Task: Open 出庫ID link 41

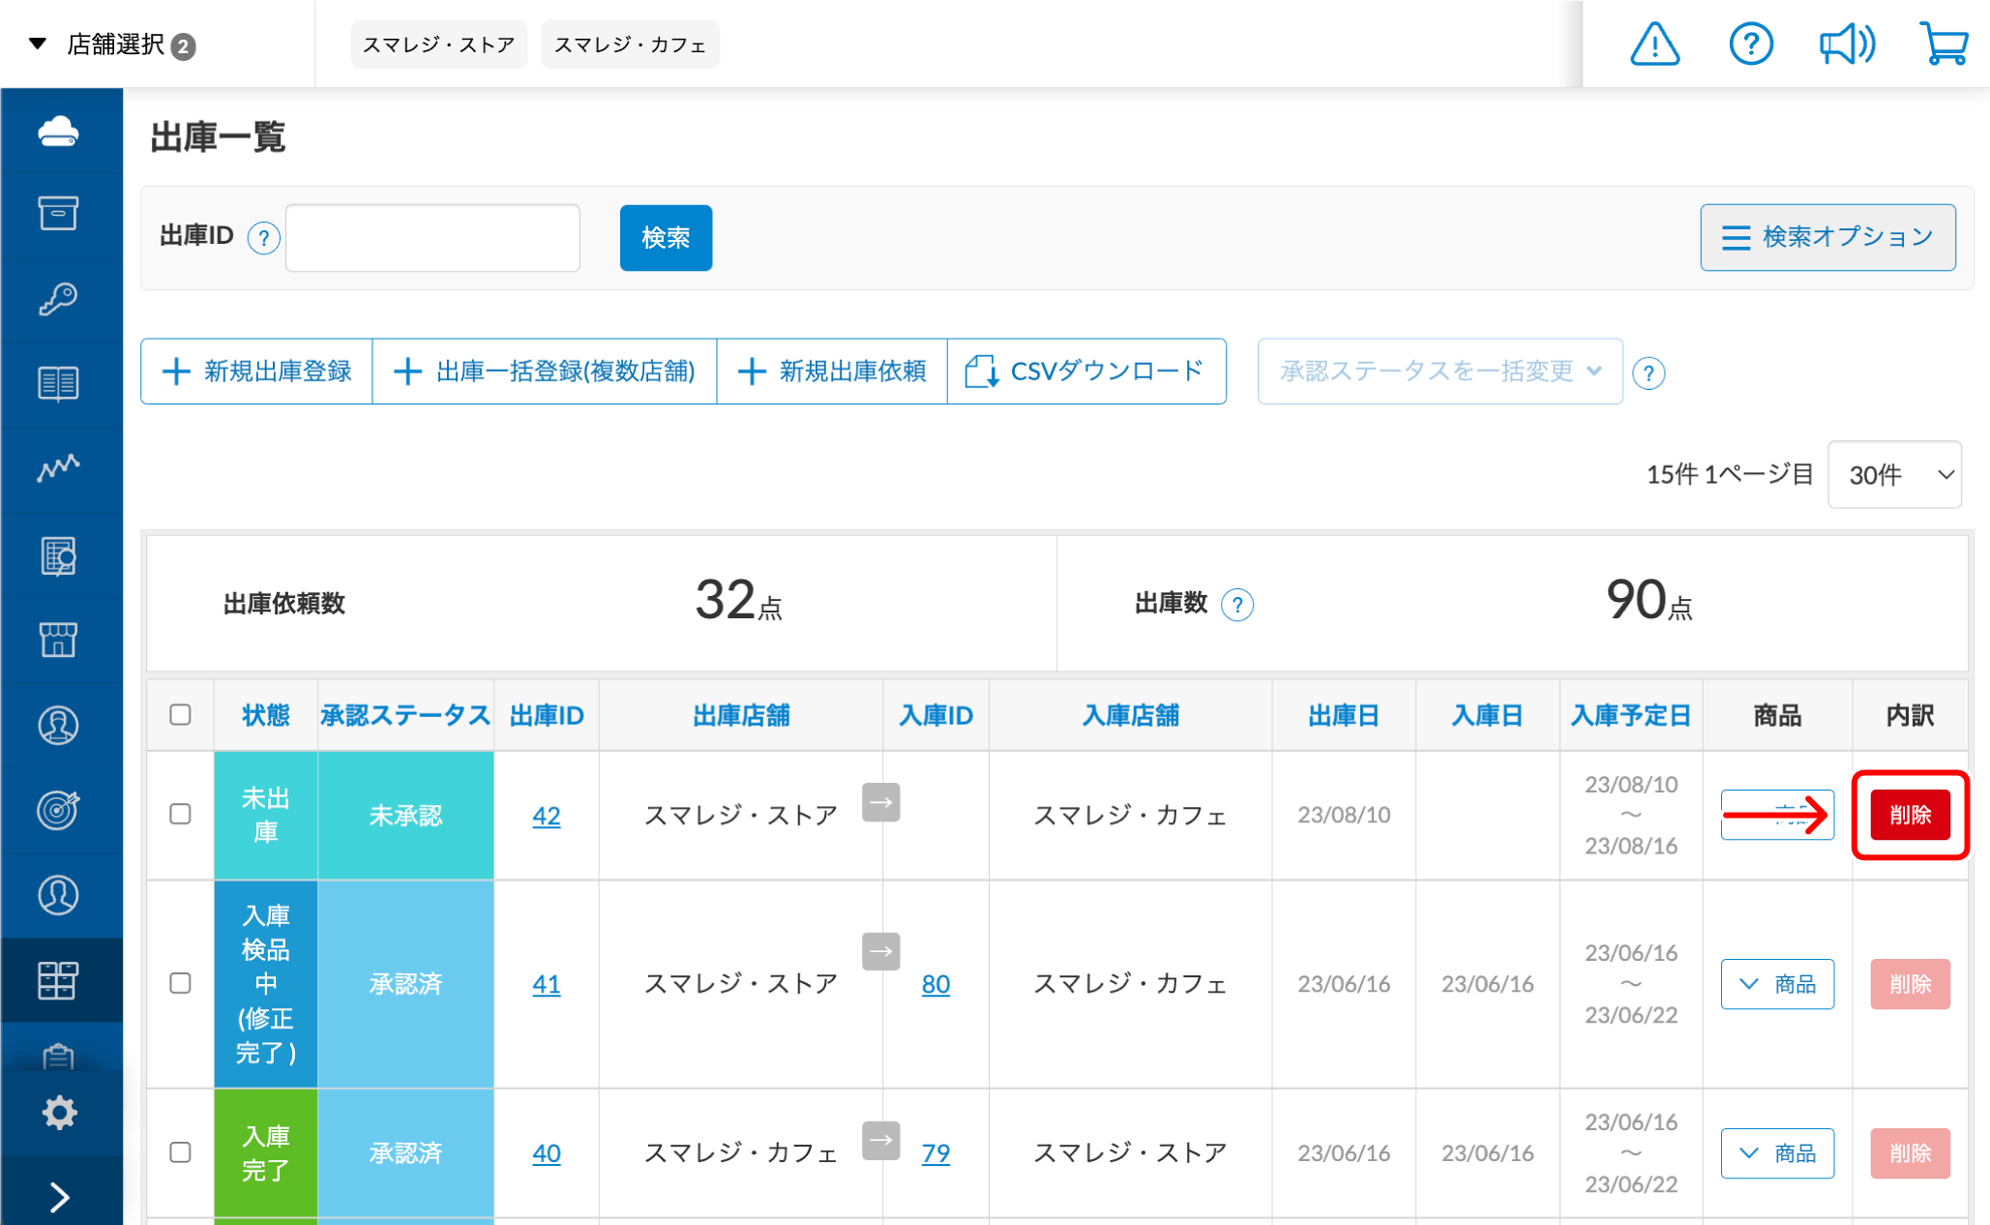Action: (546, 984)
